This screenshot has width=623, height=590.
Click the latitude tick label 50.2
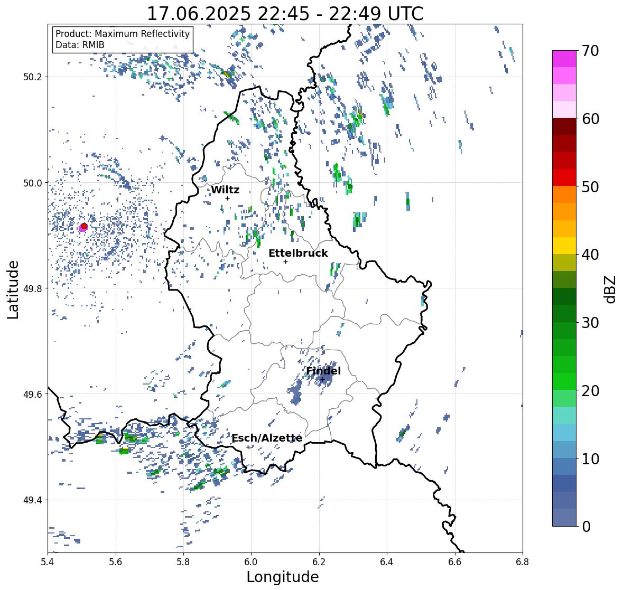[33, 77]
